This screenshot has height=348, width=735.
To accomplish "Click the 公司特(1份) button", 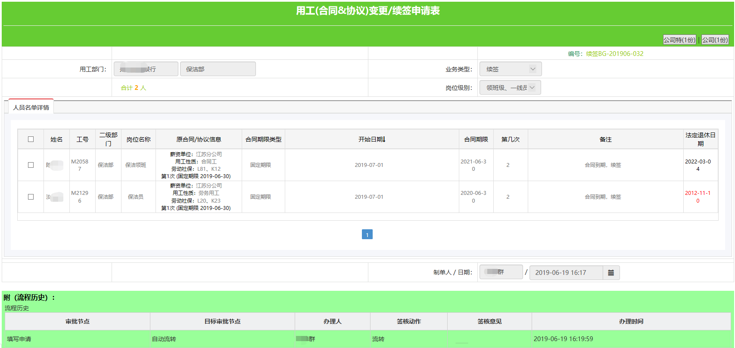I will [x=679, y=40].
